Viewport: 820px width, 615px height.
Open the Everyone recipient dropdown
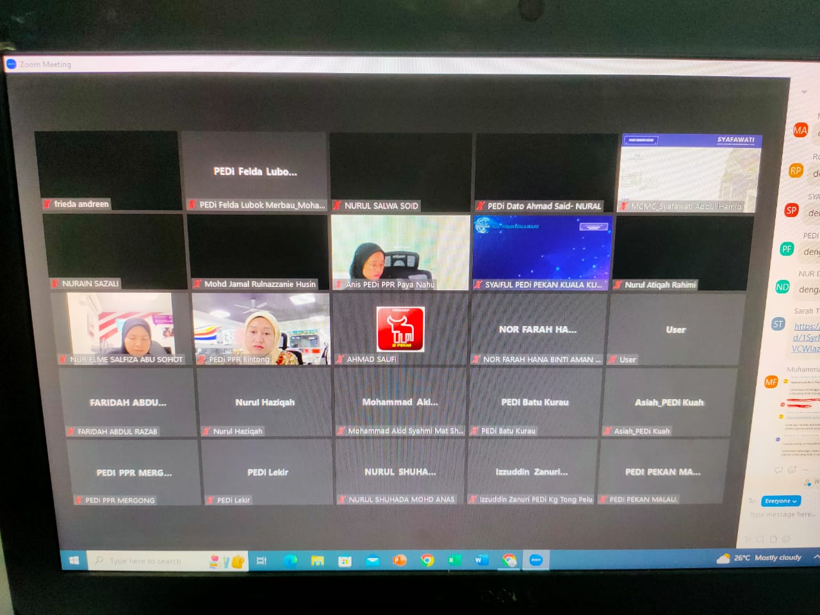(781, 501)
